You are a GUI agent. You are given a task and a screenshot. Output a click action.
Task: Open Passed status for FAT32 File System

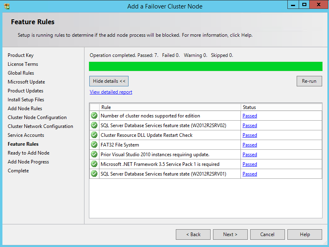[x=250, y=145]
